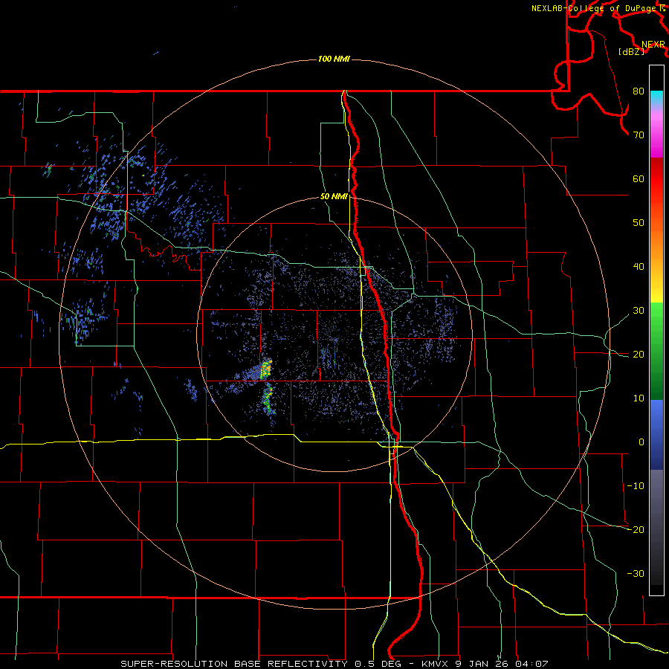Click the "NEXLAB-College of DuPage" header text
Image resolution: width=669 pixels, height=669 pixels.
point(593,8)
